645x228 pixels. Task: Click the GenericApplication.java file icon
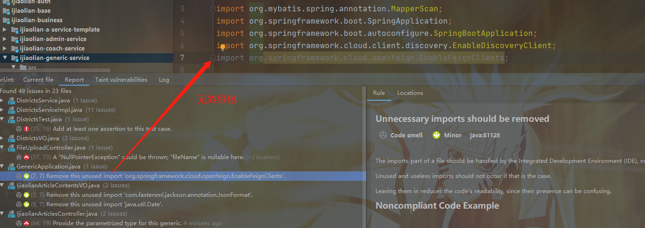(x=11, y=167)
